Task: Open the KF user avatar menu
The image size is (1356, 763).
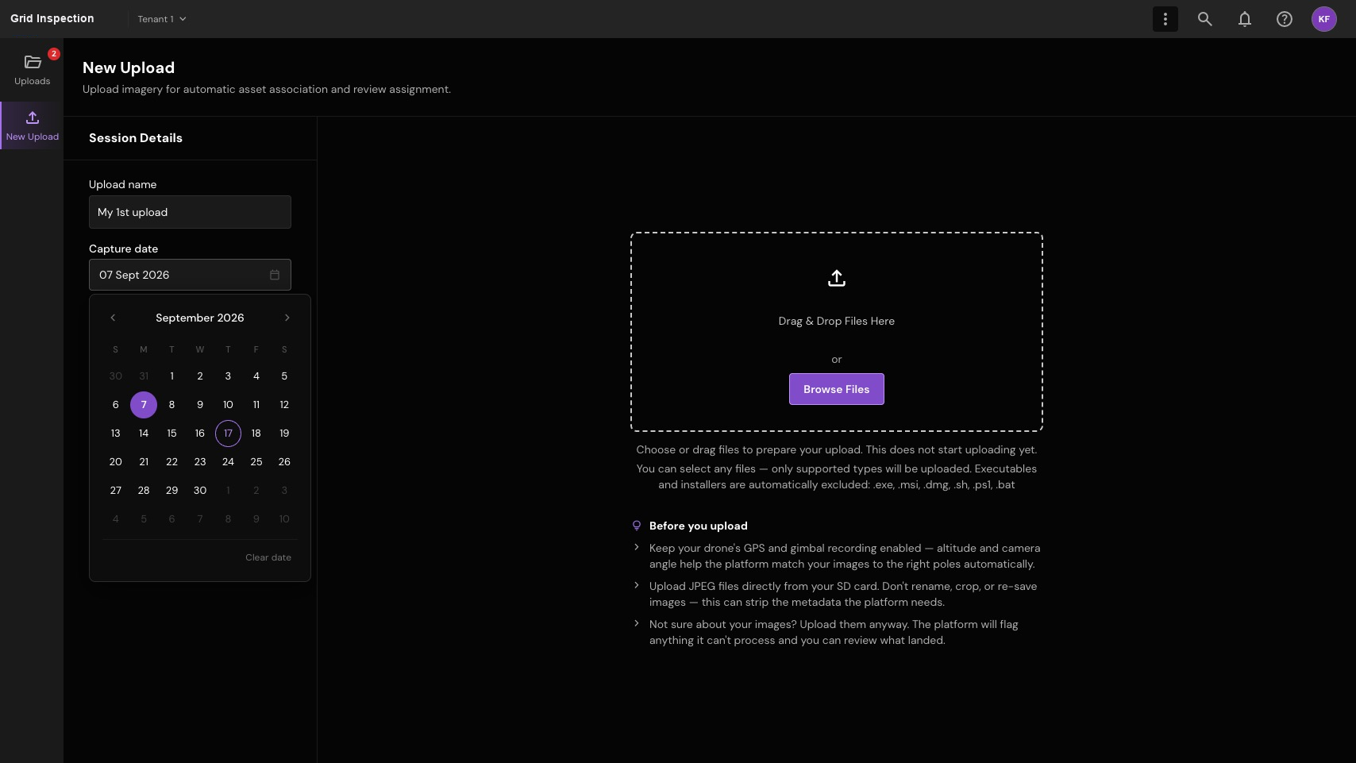Action: point(1323,19)
